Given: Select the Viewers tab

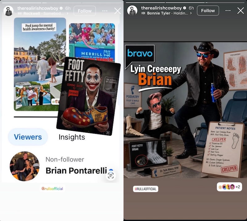Looking at the screenshot, I should point(28,137).
